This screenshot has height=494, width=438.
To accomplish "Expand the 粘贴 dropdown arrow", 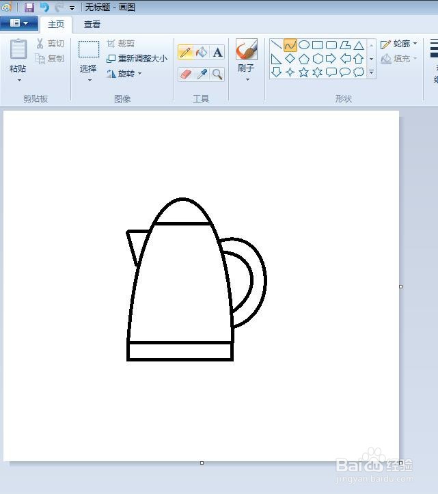I will pyautogui.click(x=19, y=81).
